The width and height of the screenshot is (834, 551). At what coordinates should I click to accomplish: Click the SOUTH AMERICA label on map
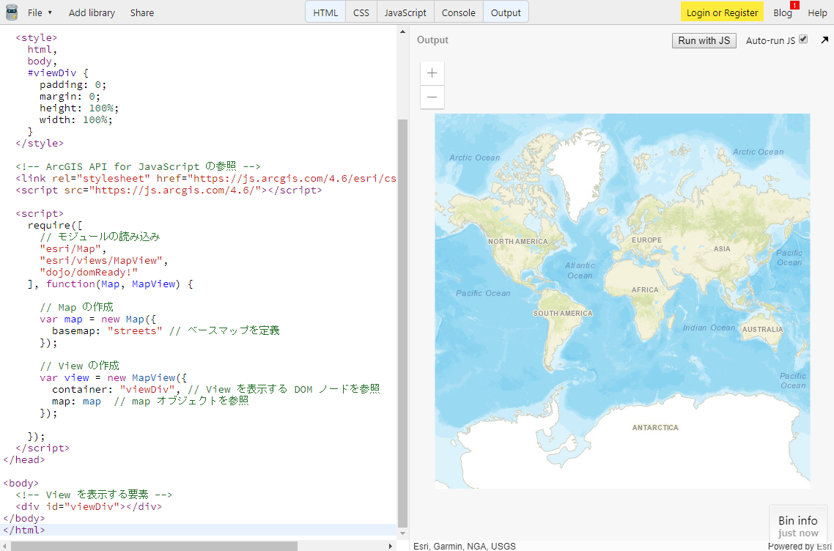pyautogui.click(x=563, y=314)
